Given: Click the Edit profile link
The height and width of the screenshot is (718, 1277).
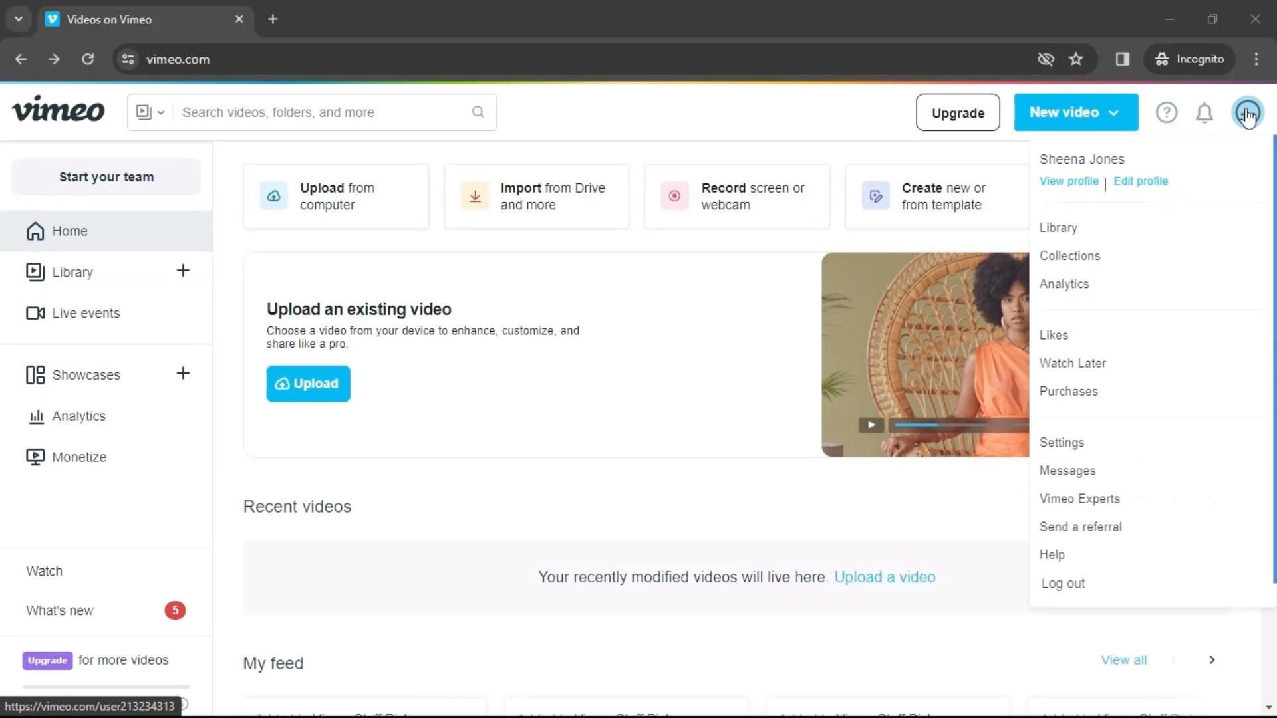Looking at the screenshot, I should (x=1140, y=181).
